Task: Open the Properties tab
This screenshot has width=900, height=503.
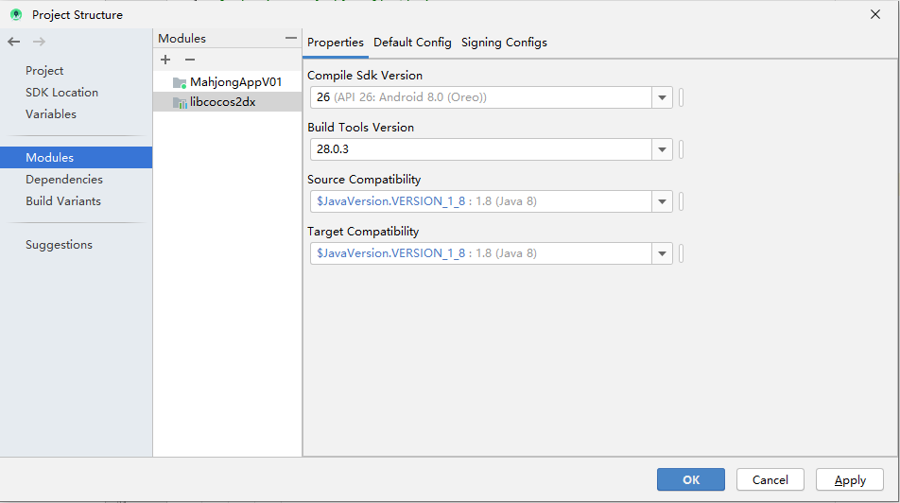Action: 336,43
